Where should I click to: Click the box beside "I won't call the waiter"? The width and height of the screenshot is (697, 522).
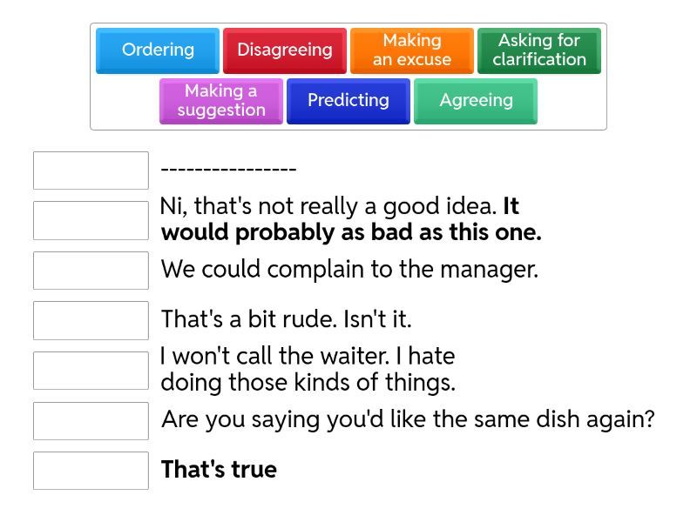pyautogui.click(x=91, y=371)
